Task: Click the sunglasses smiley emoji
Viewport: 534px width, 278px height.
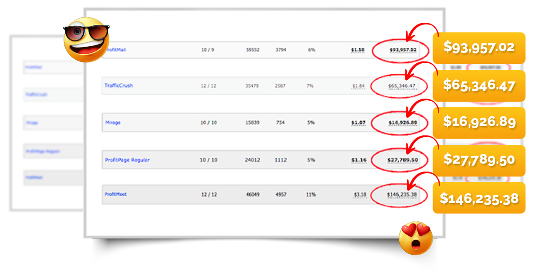Action: tap(86, 39)
